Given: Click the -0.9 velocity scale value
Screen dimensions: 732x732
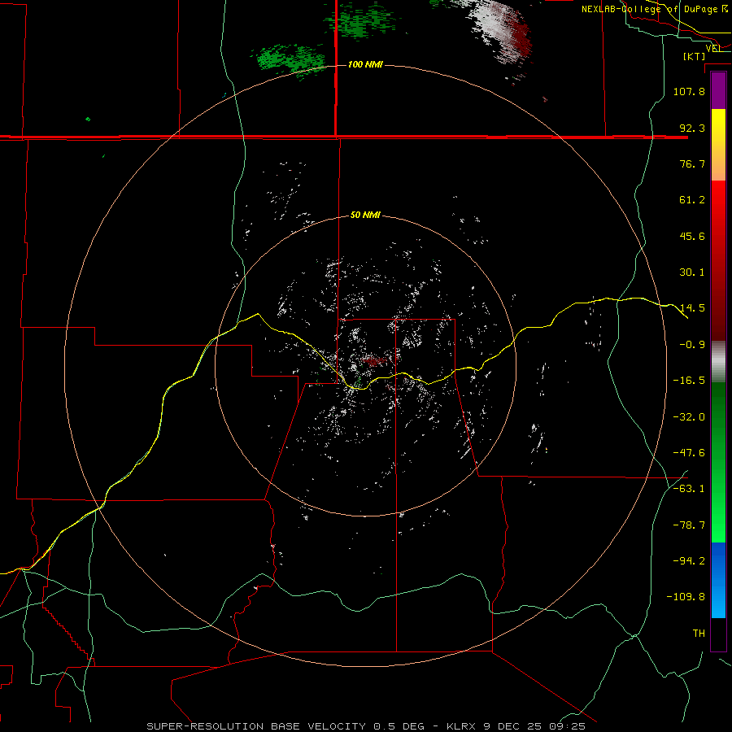Looking at the screenshot, I should point(692,345).
